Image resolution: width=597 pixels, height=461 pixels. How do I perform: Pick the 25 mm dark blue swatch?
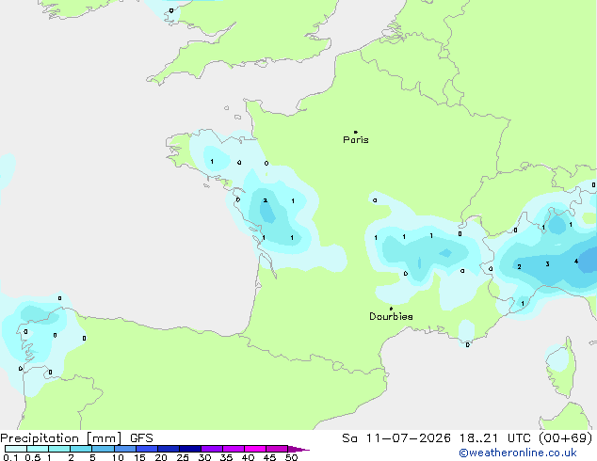[189, 449]
